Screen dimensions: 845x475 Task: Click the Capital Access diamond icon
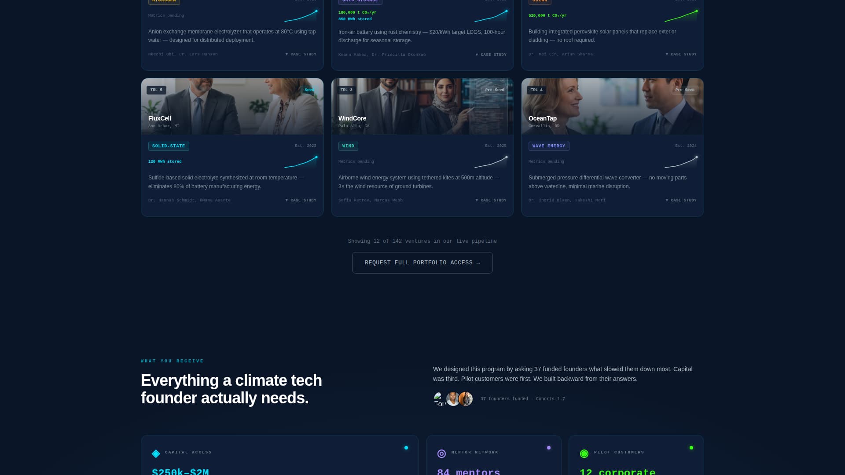[x=156, y=453]
